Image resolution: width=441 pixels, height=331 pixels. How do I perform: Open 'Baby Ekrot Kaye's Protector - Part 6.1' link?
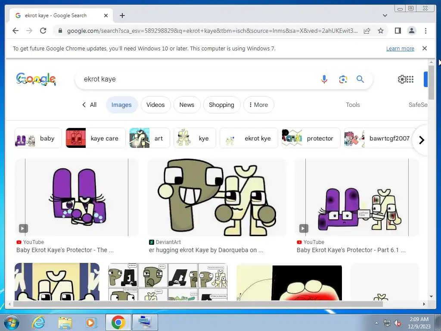coord(351,250)
